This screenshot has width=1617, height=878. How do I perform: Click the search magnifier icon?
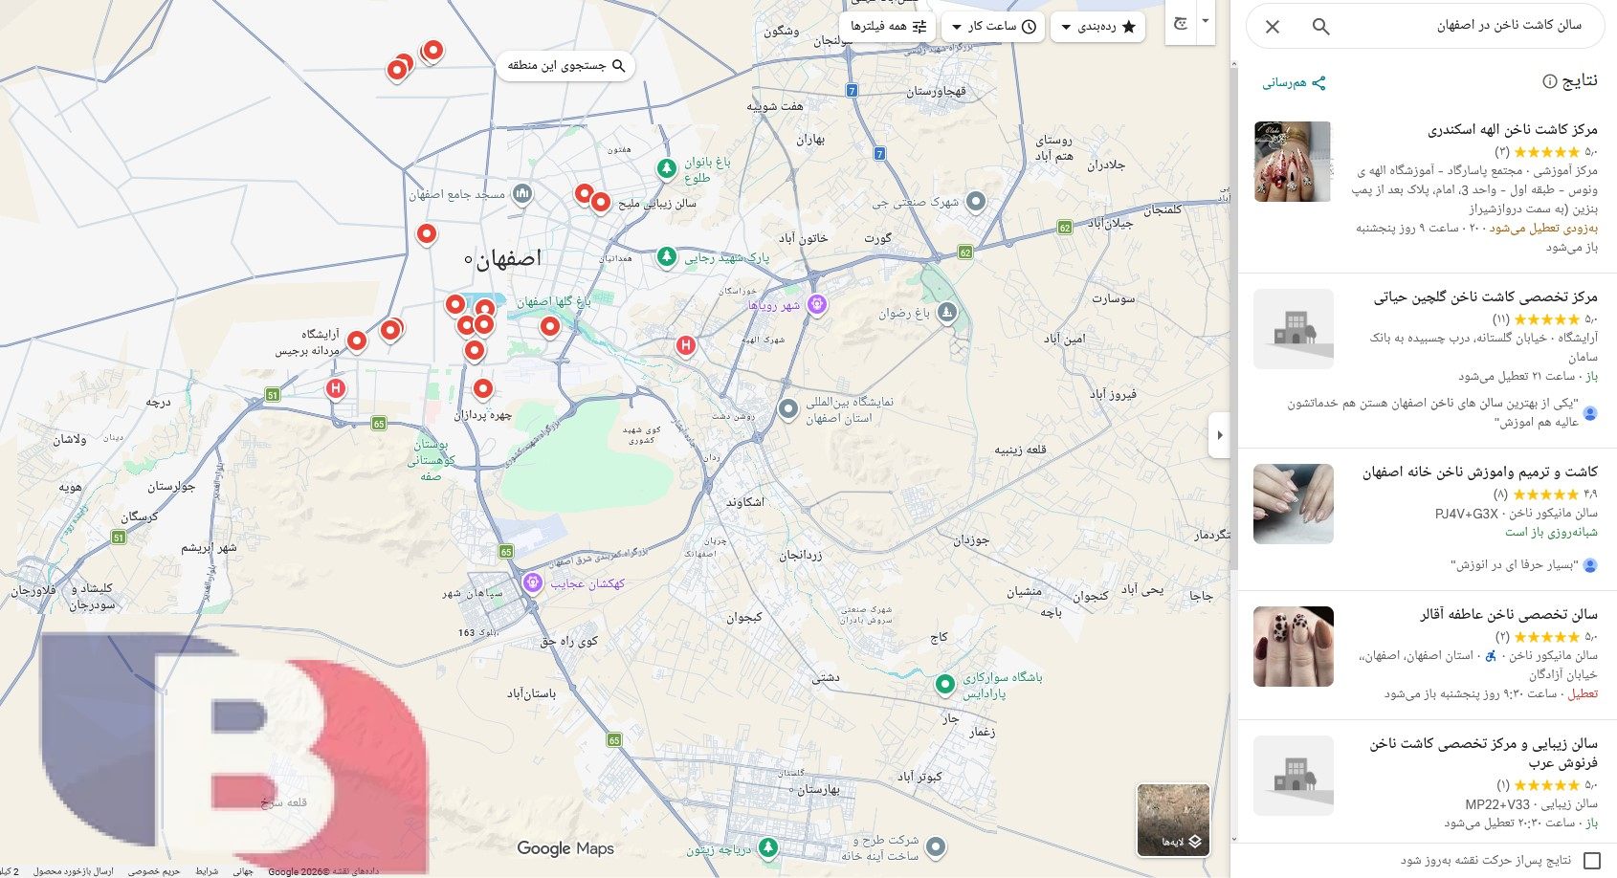pyautogui.click(x=1321, y=27)
